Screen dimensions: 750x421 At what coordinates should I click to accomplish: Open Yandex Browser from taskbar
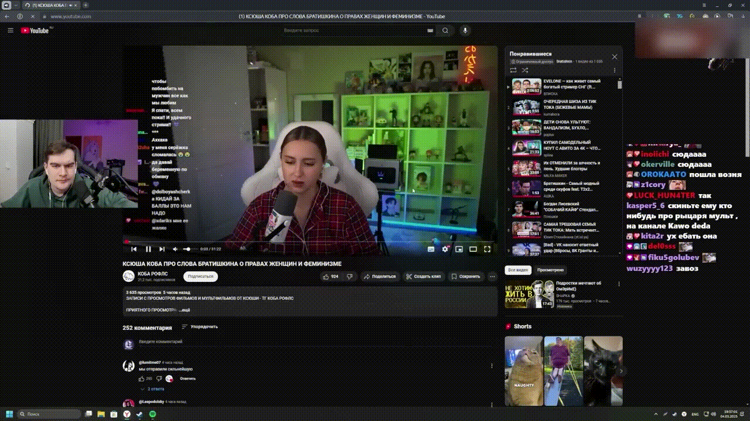coord(127,414)
